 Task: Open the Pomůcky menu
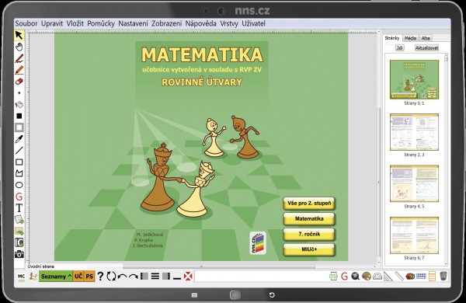point(101,23)
